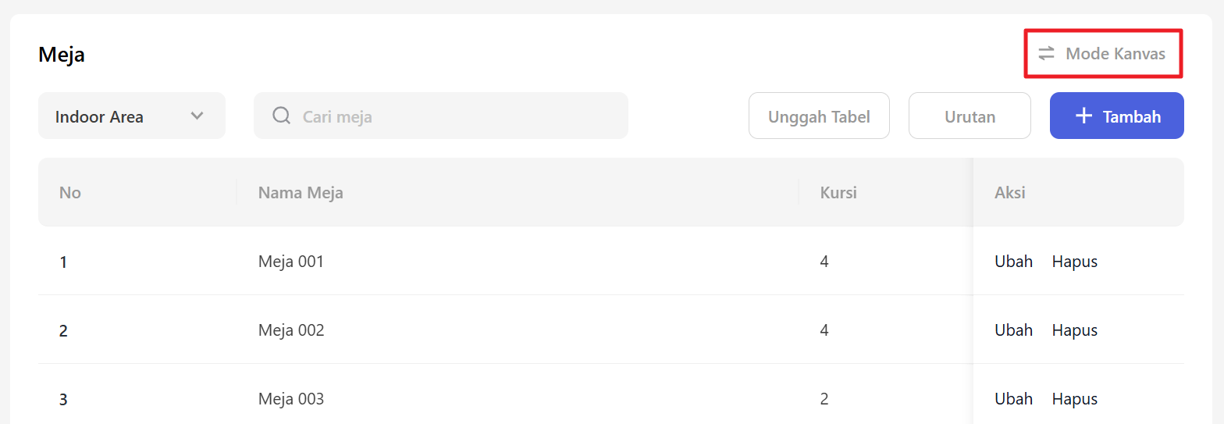Click Ubah for Meja 003
1224x424 pixels.
tap(1013, 399)
